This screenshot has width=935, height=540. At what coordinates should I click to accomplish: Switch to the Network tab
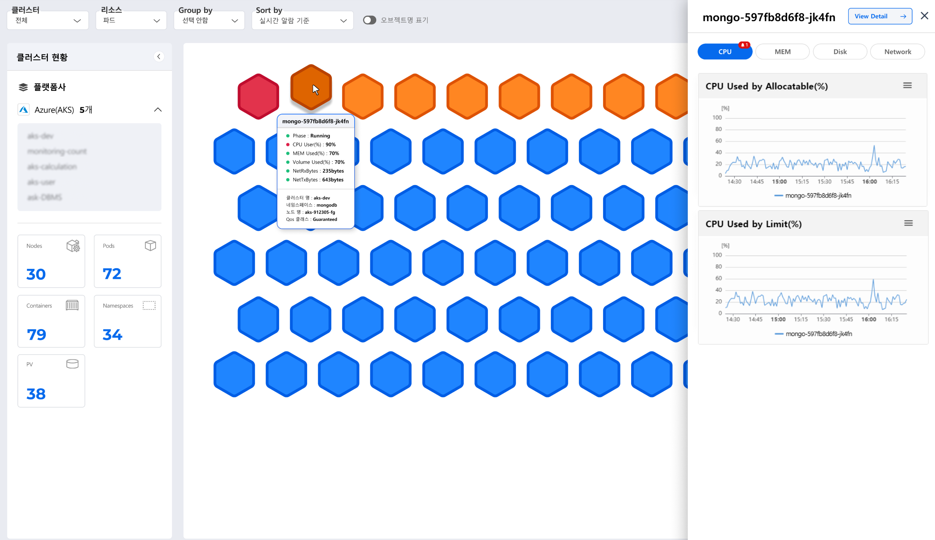(897, 51)
